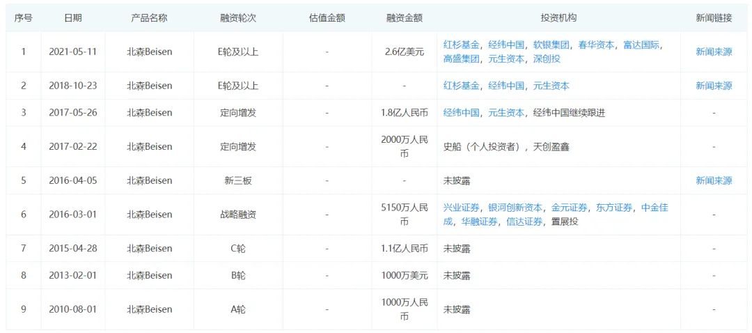
Task: Click the 新三板 round cell
Action: click(238, 180)
